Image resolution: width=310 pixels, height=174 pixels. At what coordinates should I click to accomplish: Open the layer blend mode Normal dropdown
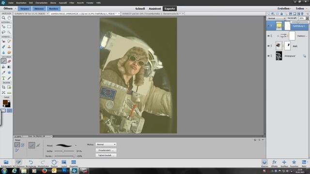click(277, 18)
